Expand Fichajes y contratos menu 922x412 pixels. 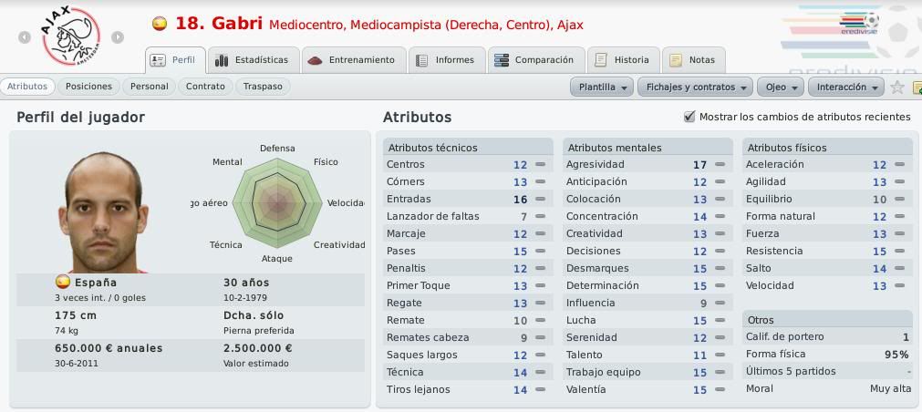click(695, 87)
